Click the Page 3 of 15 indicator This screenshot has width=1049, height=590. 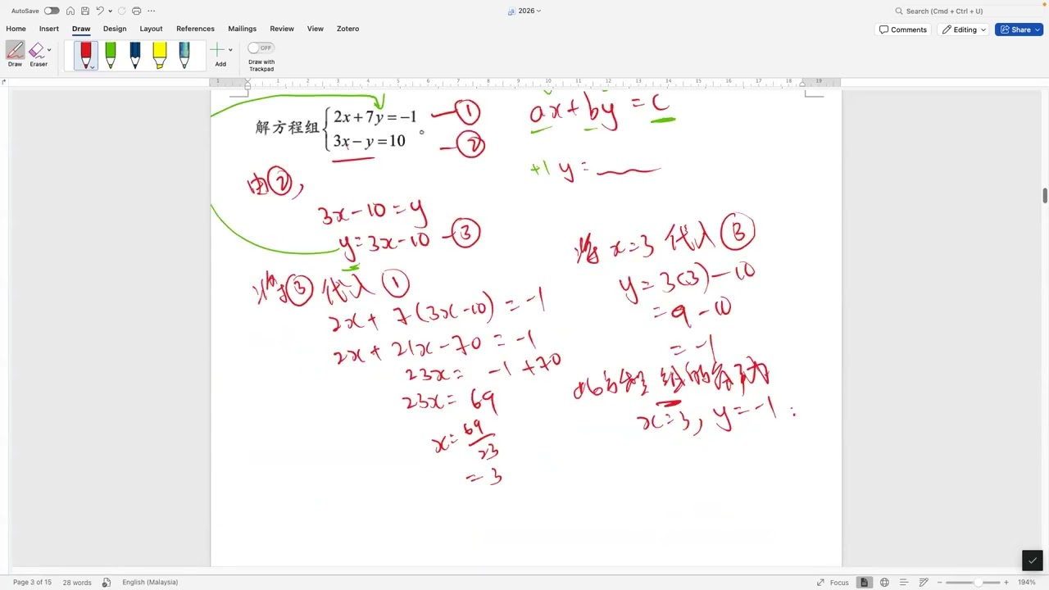tap(32, 582)
